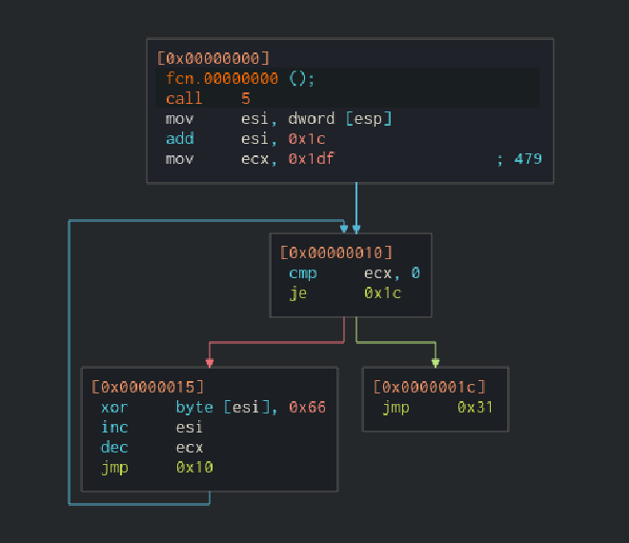Image resolution: width=629 pixels, height=543 pixels.
Task: Follow the 0x31 jump target
Action: 476,407
